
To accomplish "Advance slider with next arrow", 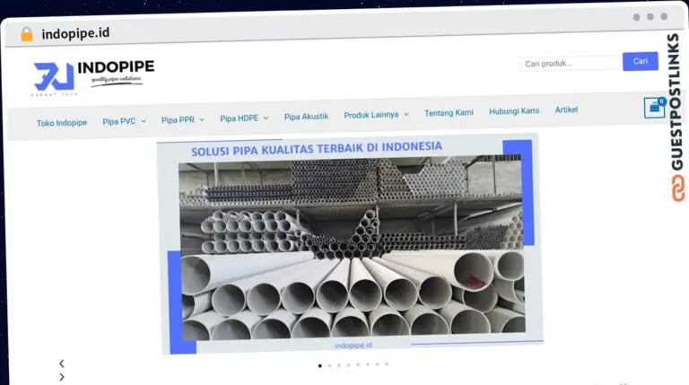I will 62,377.
